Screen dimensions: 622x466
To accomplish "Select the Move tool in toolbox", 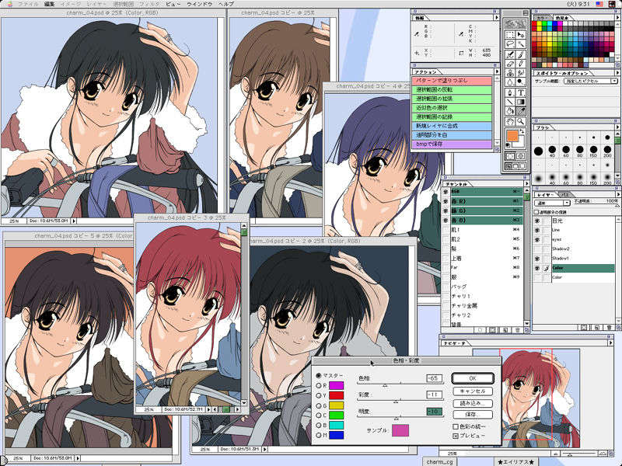I will [x=521, y=35].
